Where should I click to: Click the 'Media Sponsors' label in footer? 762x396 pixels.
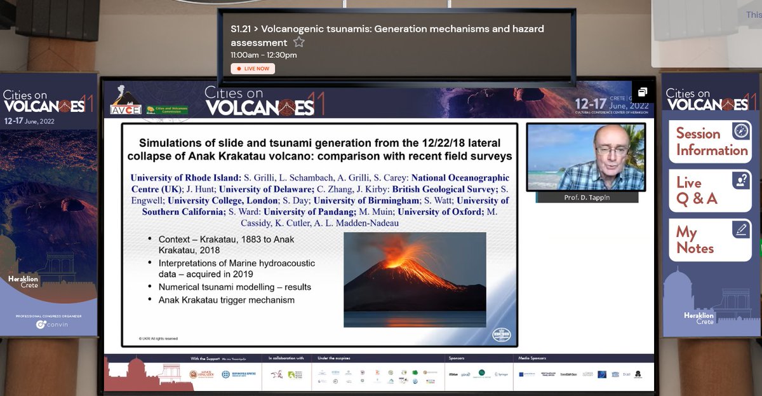533,358
